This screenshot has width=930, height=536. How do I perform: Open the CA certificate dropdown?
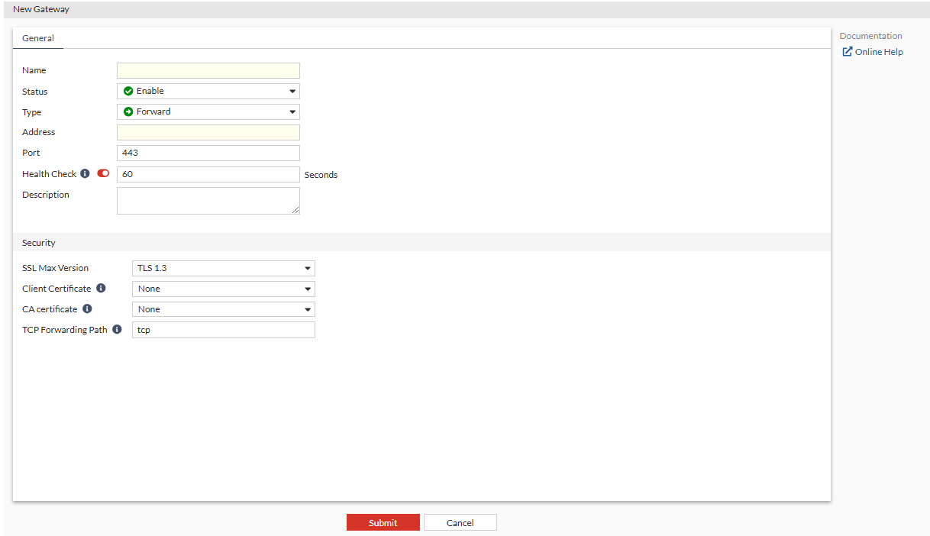coord(308,309)
